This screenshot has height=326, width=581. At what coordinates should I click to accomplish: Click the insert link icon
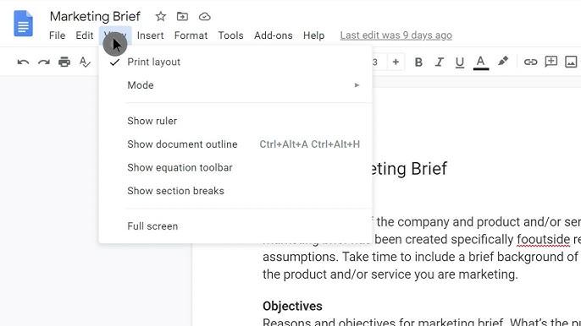(x=530, y=62)
